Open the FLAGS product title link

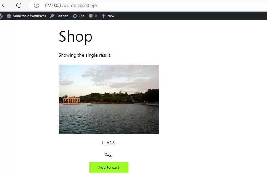(x=108, y=143)
